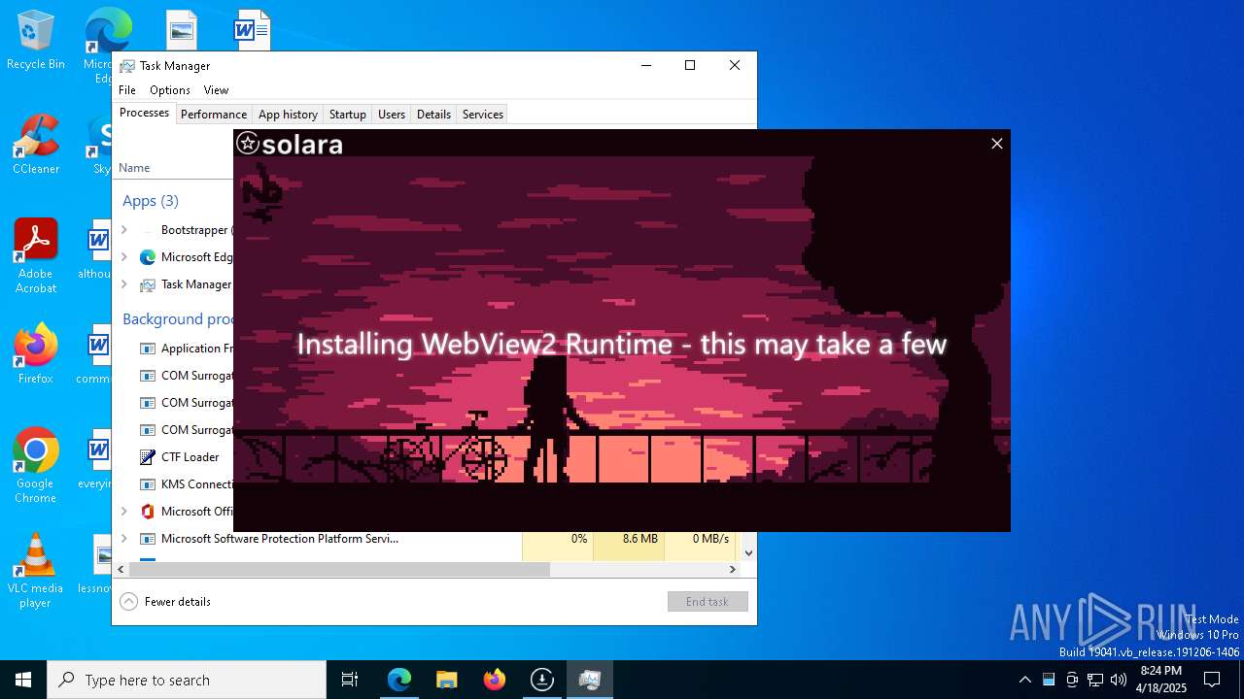Click the vertical scrollbar down arrow

[x=748, y=552]
